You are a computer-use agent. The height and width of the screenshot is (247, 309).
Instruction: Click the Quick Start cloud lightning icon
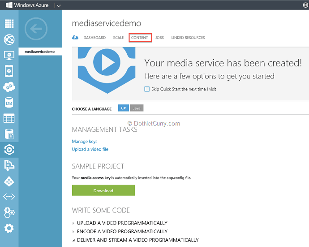[75, 37]
